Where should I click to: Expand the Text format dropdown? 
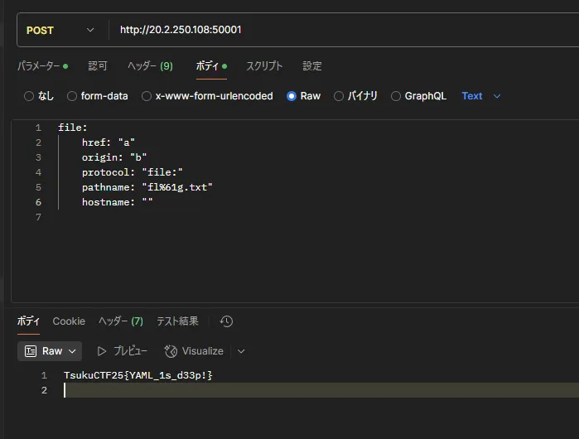pyautogui.click(x=481, y=96)
